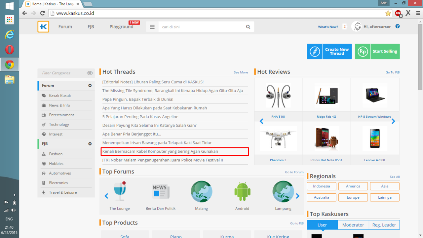Switch to the User tab

coord(322,225)
